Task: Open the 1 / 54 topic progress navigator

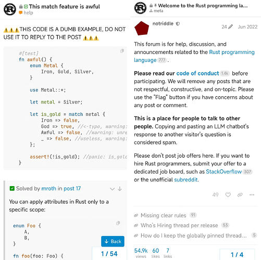Action: pos(109,254)
